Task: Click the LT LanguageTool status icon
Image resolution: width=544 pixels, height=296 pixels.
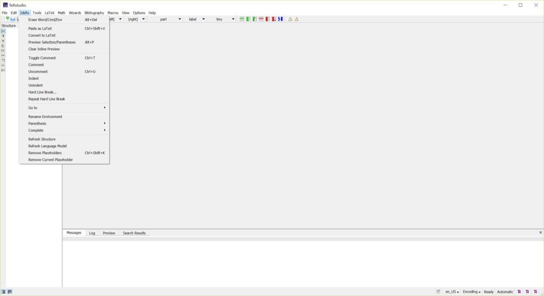Action: (438, 292)
